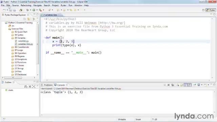Image resolution: width=217 pixels, height=122 pixels.
Task: Click the Outline expand-all icon
Action: [34, 87]
